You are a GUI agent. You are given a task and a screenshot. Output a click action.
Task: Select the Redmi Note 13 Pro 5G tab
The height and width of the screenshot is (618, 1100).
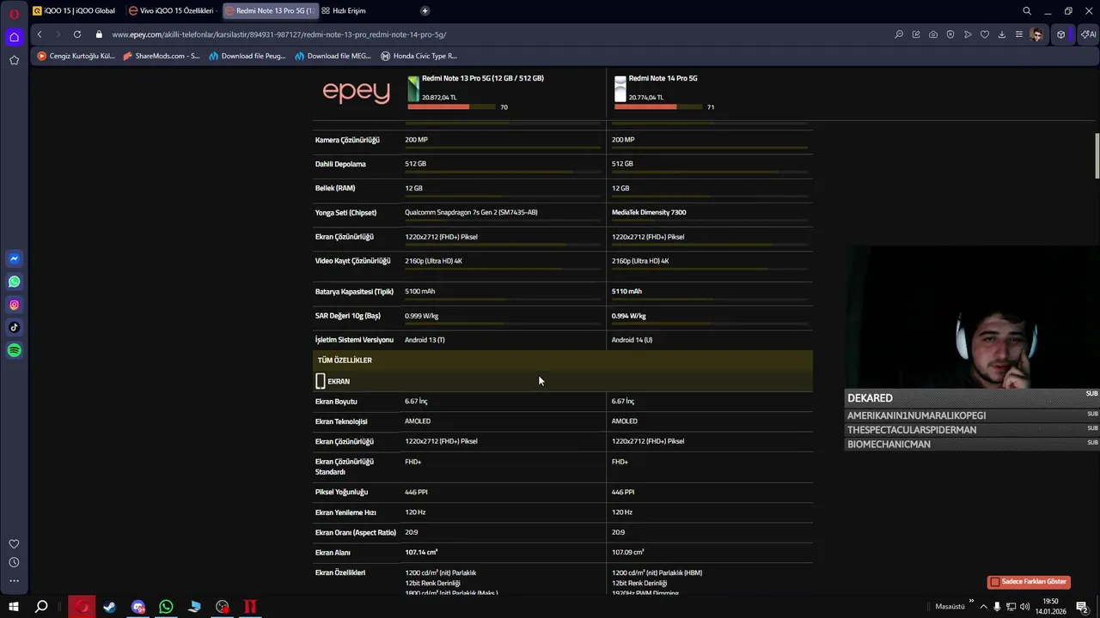click(269, 11)
